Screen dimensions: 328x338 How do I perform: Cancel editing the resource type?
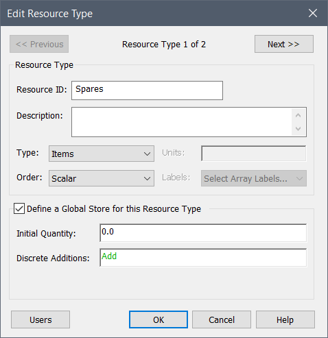[222, 319]
